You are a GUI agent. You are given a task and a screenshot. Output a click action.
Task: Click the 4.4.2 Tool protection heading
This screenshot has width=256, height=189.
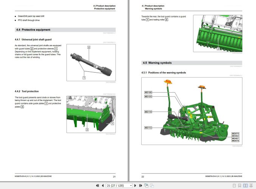coord(27,91)
